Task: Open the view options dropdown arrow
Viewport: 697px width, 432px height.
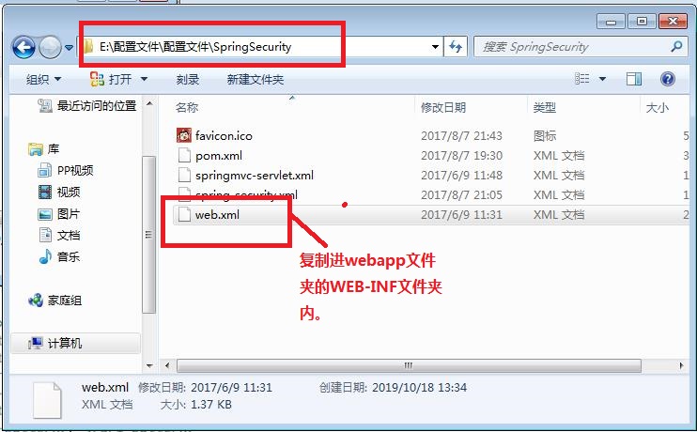Action: tap(602, 79)
